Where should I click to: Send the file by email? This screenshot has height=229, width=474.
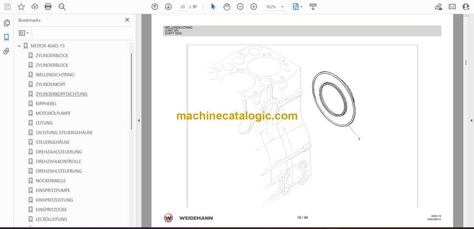(x=452, y=7)
